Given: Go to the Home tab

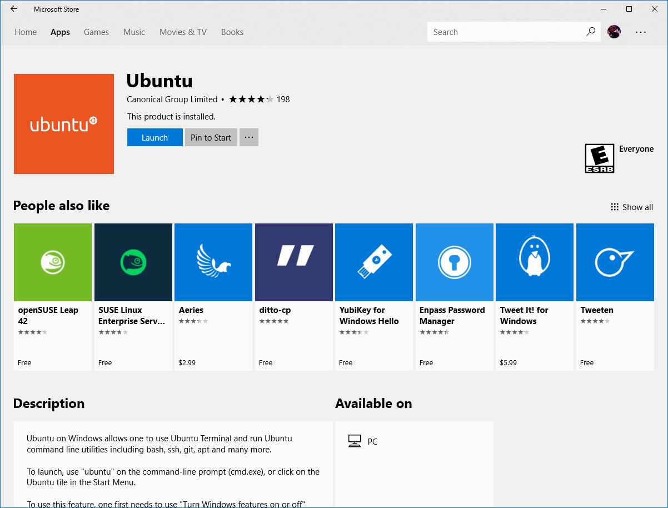Looking at the screenshot, I should (26, 32).
